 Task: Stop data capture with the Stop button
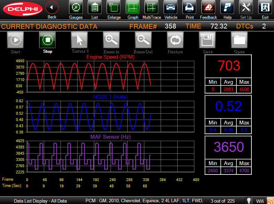click(x=47, y=40)
